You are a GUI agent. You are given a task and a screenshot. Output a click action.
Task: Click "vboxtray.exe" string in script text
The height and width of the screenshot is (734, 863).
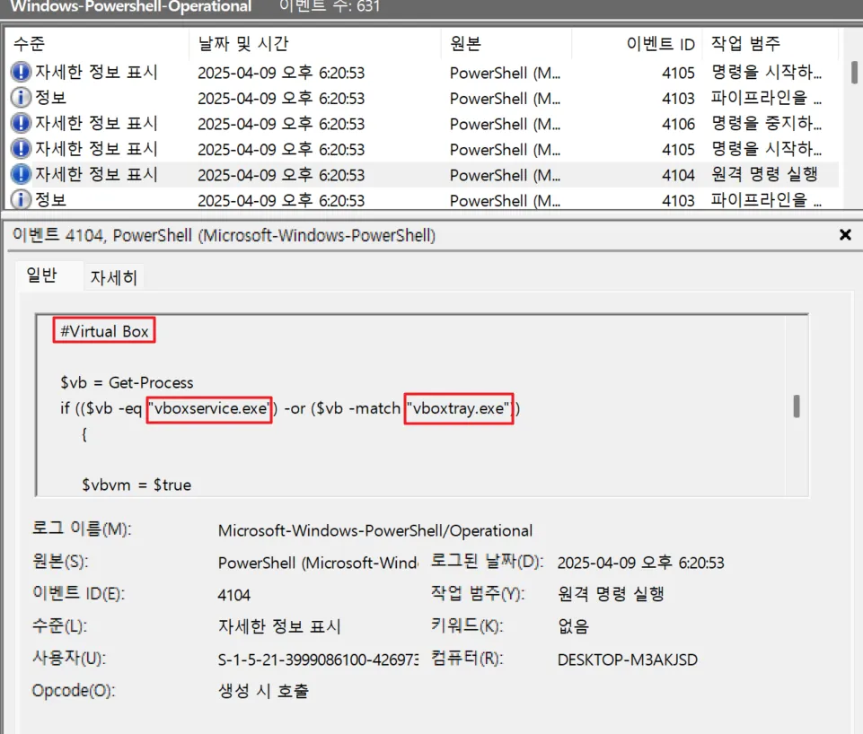[459, 408]
